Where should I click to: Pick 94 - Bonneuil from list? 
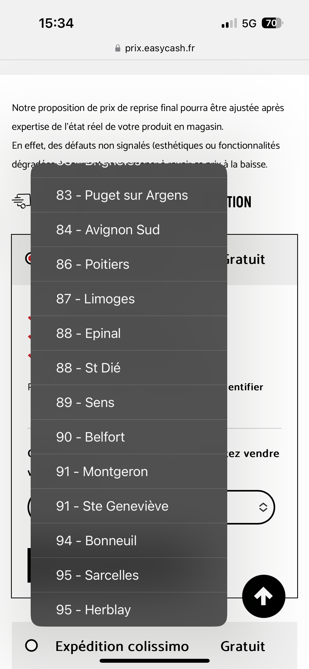click(x=129, y=540)
